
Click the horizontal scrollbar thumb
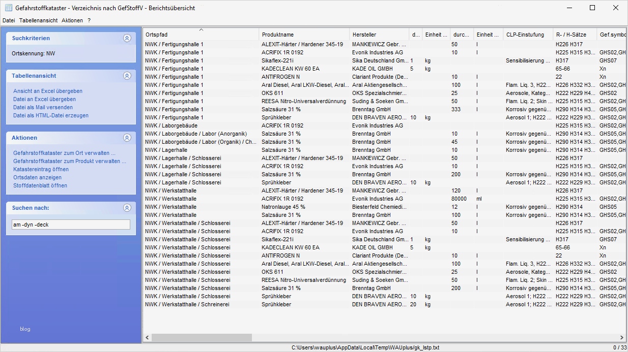(x=202, y=338)
